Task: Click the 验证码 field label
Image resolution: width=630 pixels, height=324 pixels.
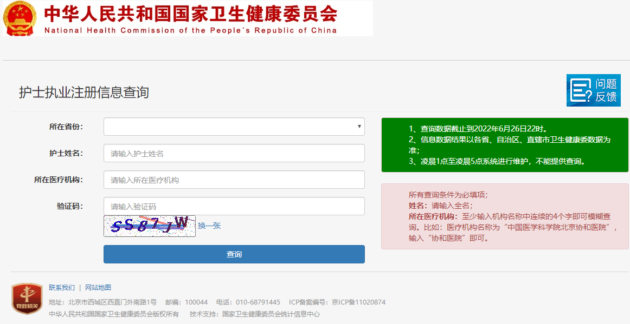Action: tap(69, 206)
